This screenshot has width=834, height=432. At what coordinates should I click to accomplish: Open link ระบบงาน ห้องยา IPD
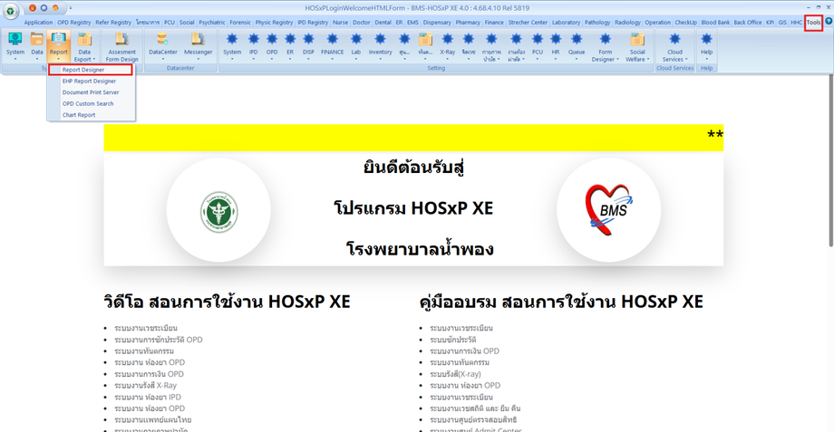[x=148, y=397]
